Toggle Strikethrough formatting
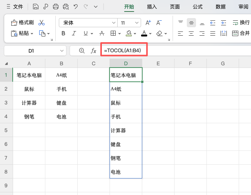The width and height of the screenshot is (251, 195). click(102, 33)
